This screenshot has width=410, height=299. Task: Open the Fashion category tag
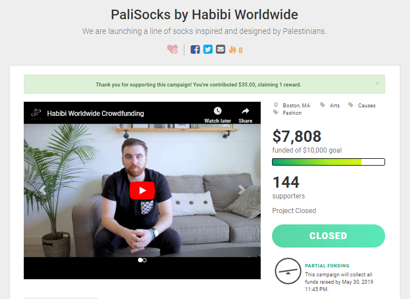pos(292,113)
